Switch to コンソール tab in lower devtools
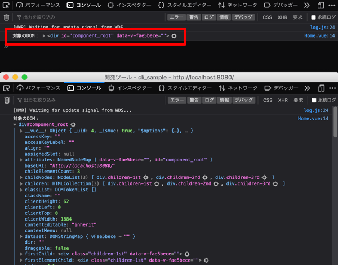 click(84, 88)
